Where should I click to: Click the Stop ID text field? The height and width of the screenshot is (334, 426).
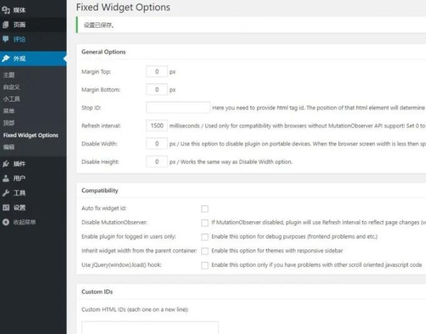tap(178, 108)
